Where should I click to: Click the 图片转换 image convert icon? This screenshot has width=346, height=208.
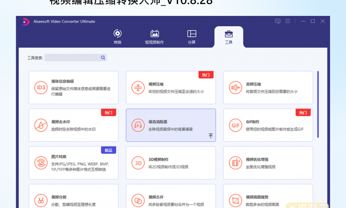(41, 163)
